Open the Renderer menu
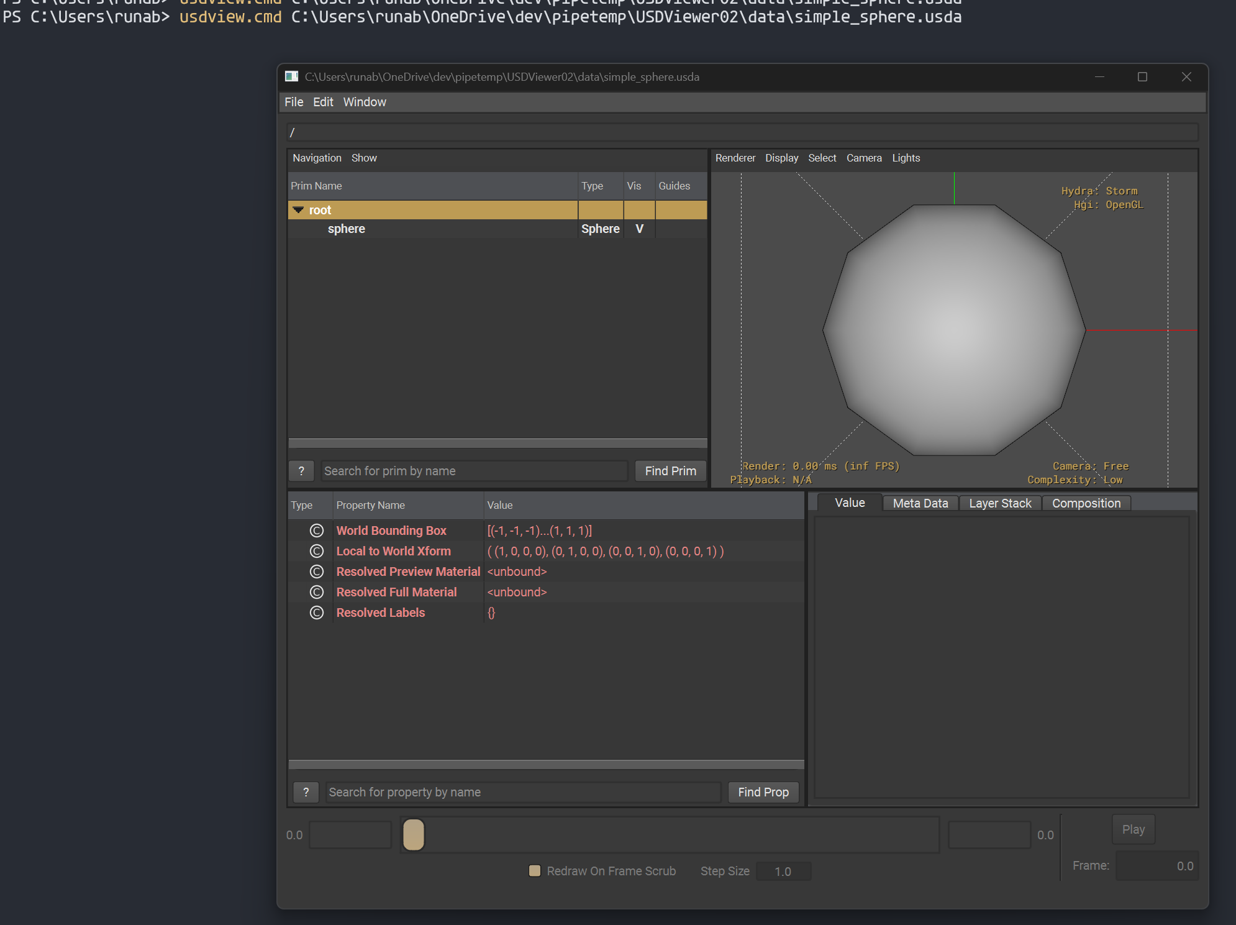 tap(735, 158)
